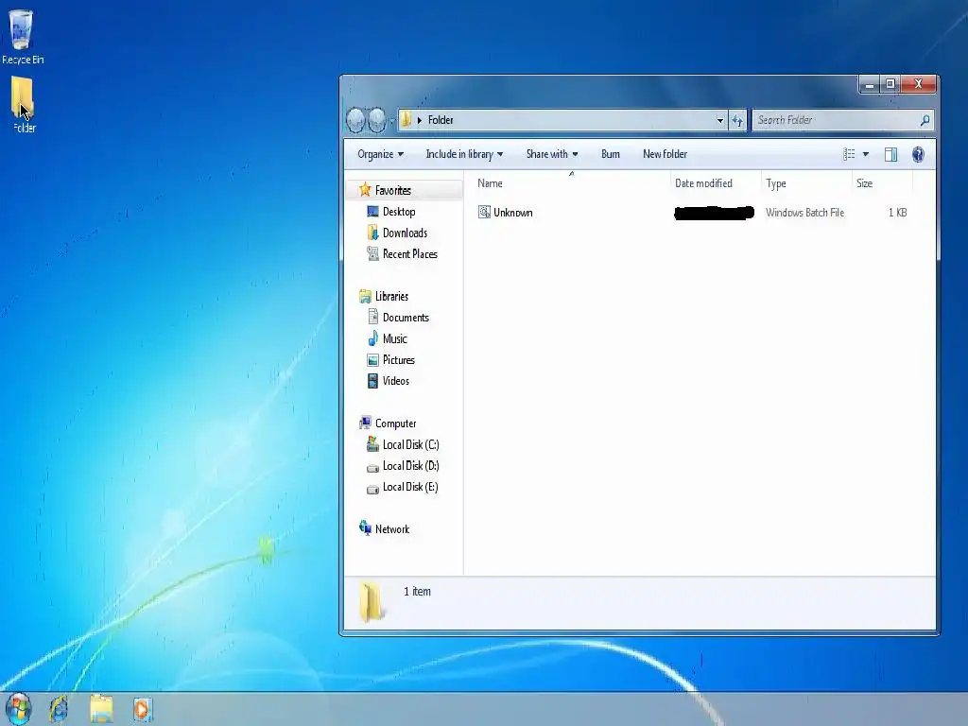
Task: Go forward with the Explorer Forward arrow
Action: click(x=377, y=120)
